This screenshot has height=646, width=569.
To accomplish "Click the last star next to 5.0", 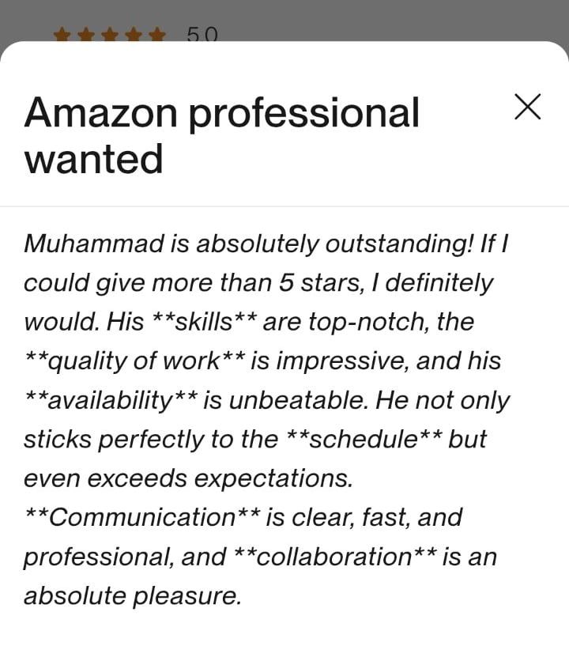I will click(157, 35).
